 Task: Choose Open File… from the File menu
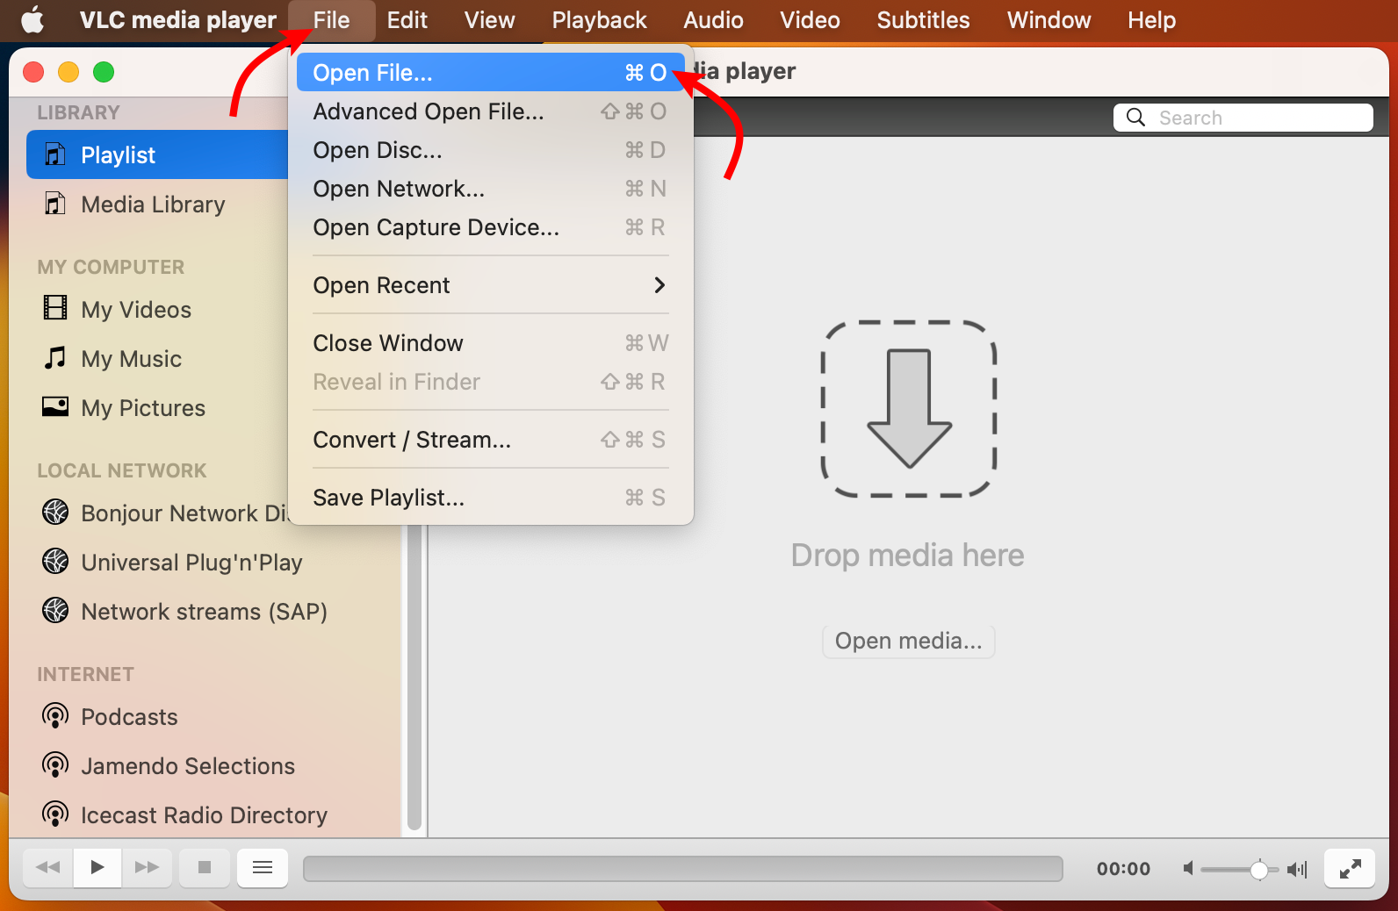click(491, 73)
